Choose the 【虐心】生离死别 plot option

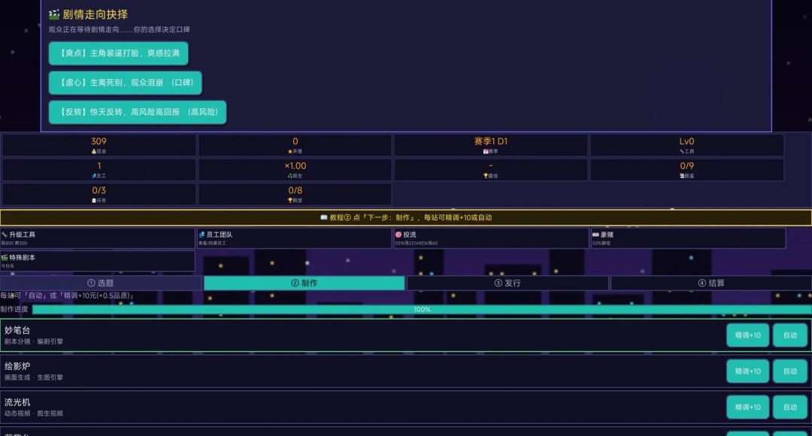(126, 83)
